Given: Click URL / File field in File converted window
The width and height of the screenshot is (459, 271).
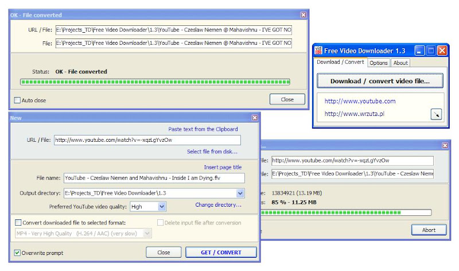Looking at the screenshot, I should pos(174,30).
